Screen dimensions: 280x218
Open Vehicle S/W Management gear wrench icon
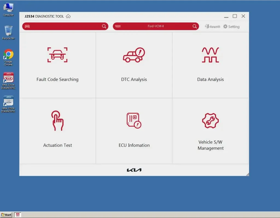pos(210,121)
